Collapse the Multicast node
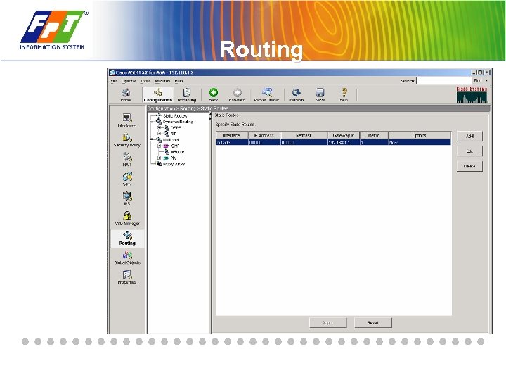The image size is (506, 380). [151, 140]
